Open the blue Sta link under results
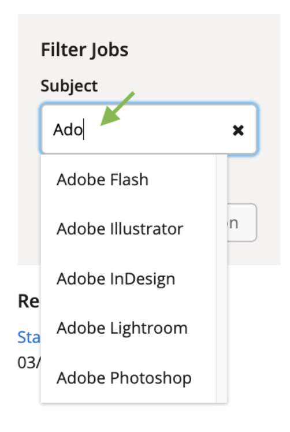The image size is (290, 432). pyautogui.click(x=29, y=337)
